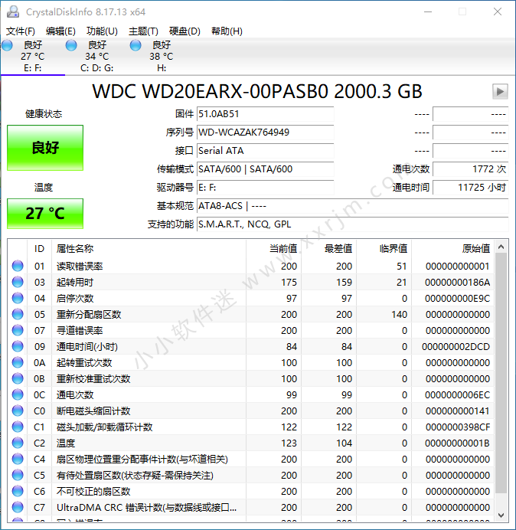Click the WDC WD20EARX-00PASB0 disk title
The image size is (516, 530).
click(257, 91)
